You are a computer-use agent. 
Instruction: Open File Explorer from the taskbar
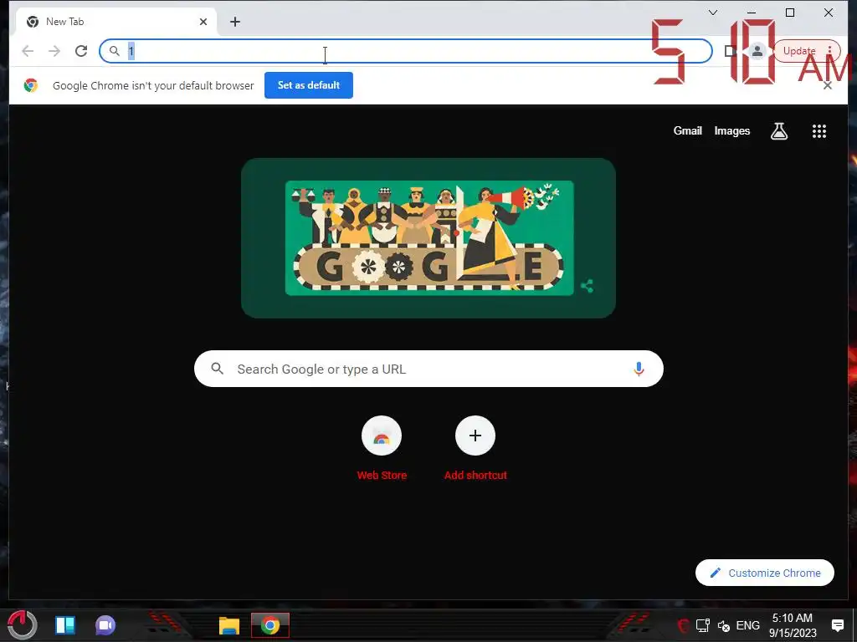[229, 625]
